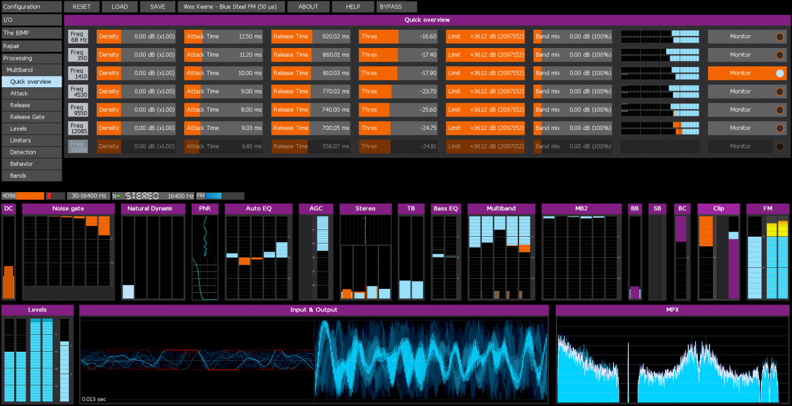Image resolution: width=792 pixels, height=406 pixels.
Task: Select the Auto EQ panel icon
Action: pos(258,208)
